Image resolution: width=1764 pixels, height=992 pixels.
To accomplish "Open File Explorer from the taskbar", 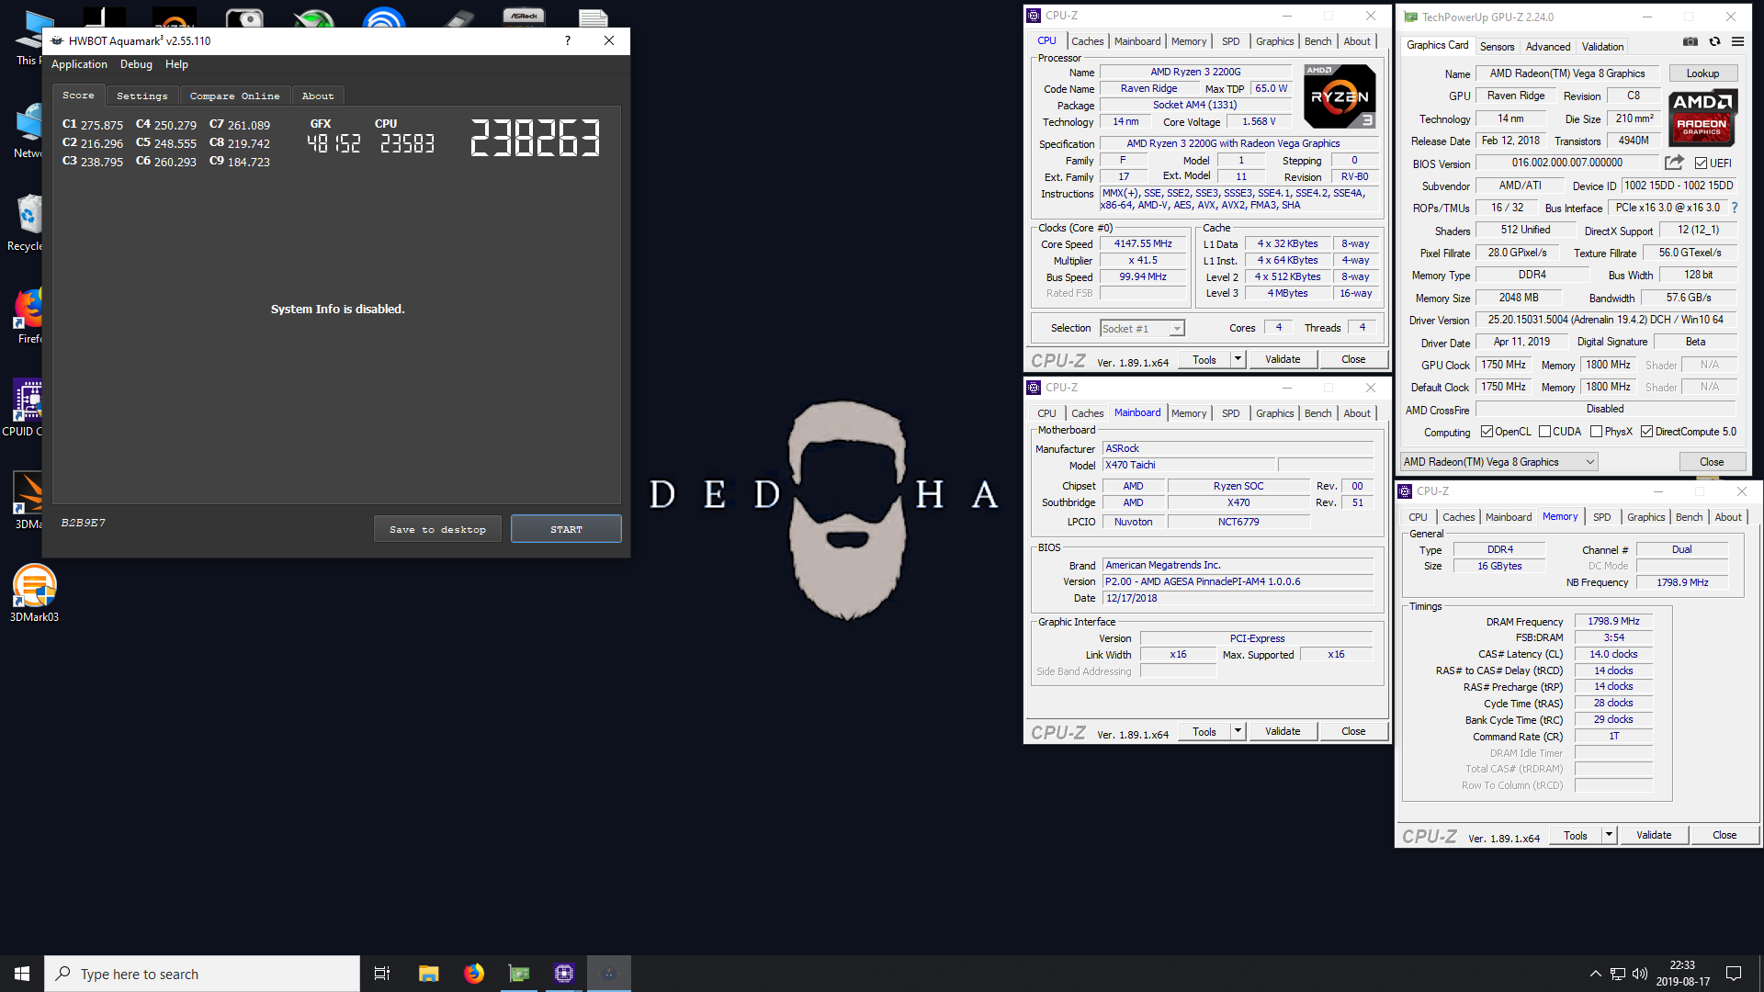I will coord(428,974).
